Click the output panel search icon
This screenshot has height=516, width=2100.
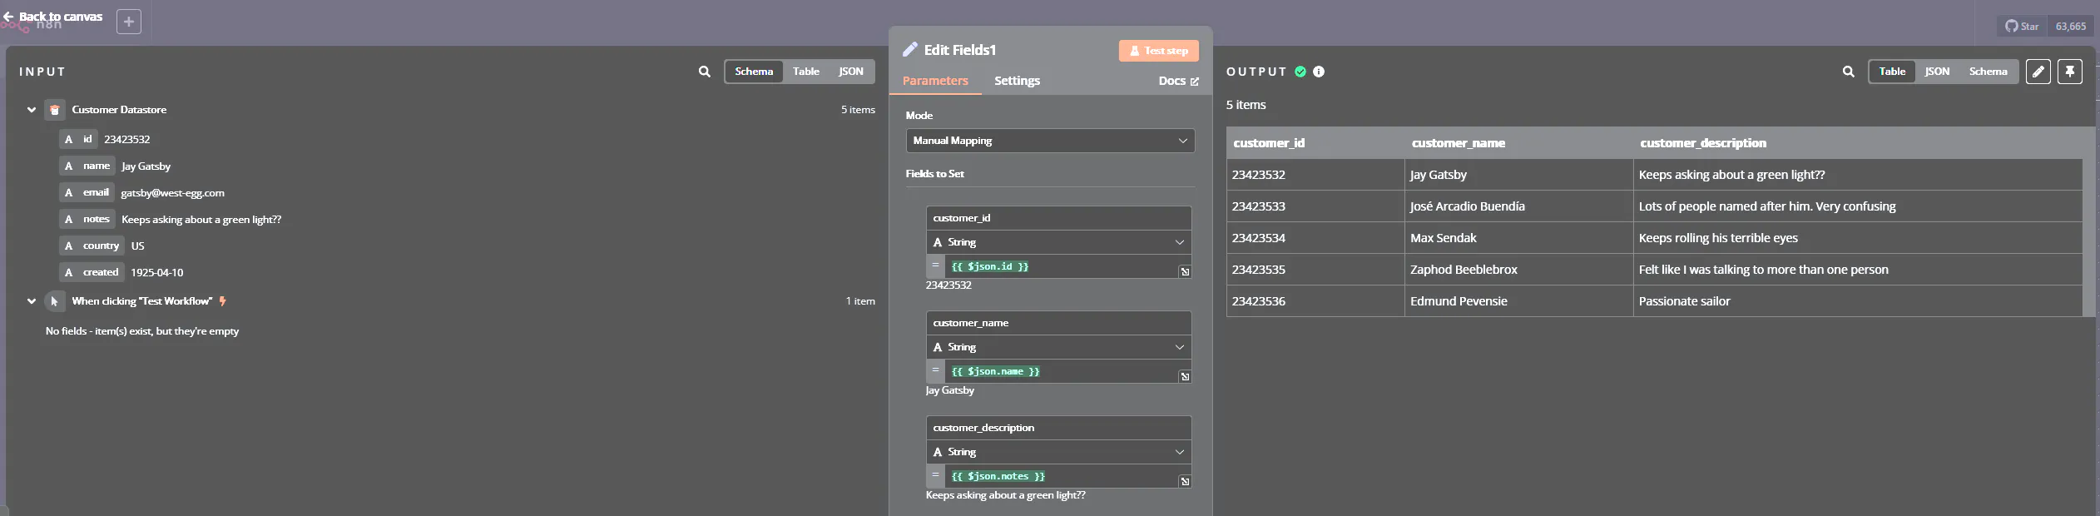(1848, 72)
